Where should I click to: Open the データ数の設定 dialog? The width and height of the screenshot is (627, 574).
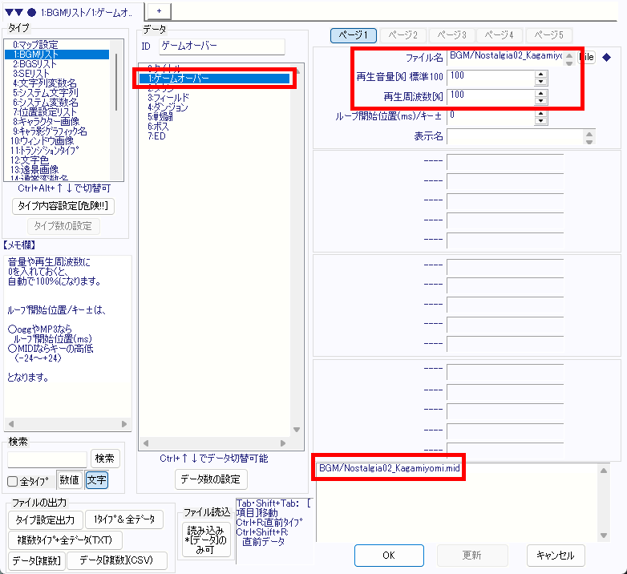coord(211,479)
